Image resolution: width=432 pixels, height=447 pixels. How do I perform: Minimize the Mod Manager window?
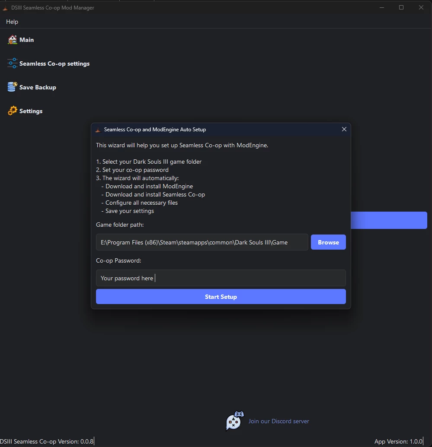tap(382, 7)
